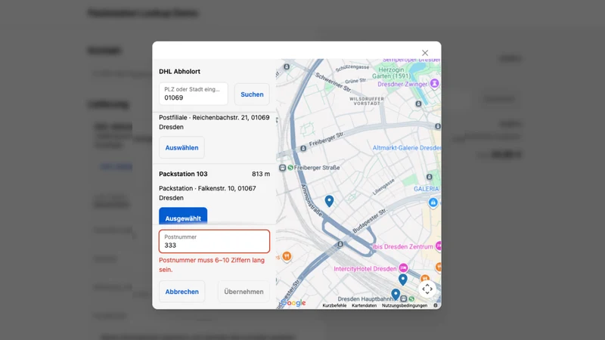Click the Abbrechen button
Screen dimensions: 605x340
click(x=181, y=292)
